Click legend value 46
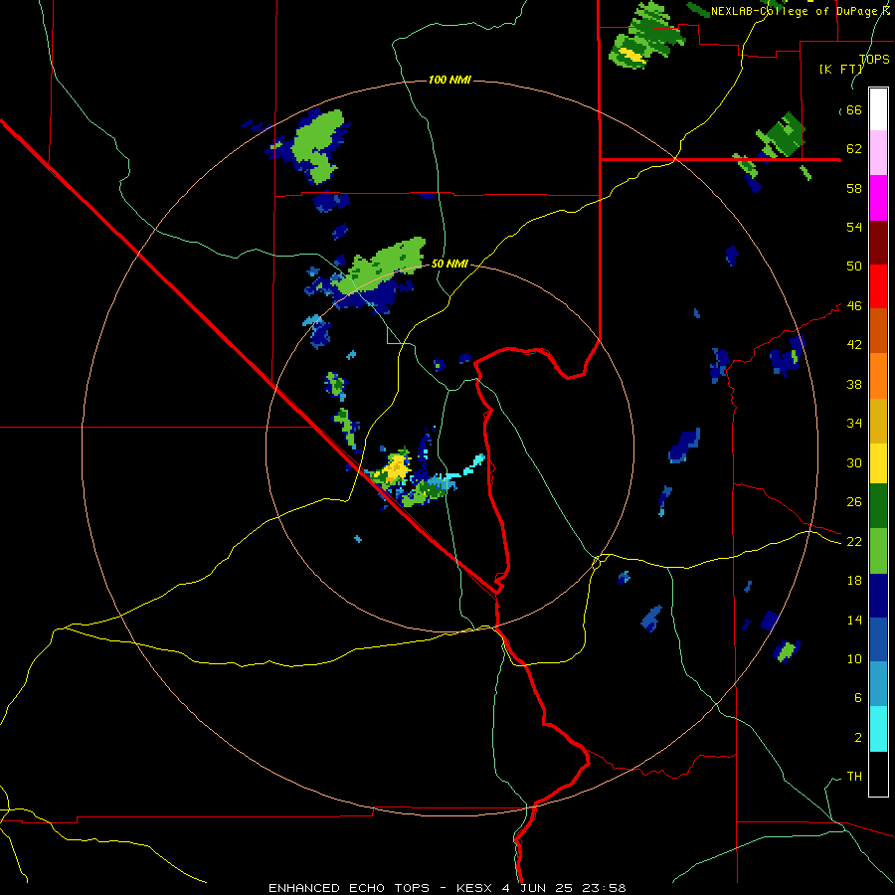This screenshot has width=895, height=895. click(854, 306)
